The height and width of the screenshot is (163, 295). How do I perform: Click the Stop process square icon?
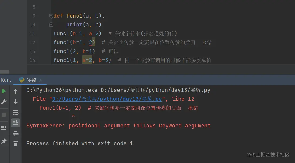pyautogui.click(x=4, y=115)
